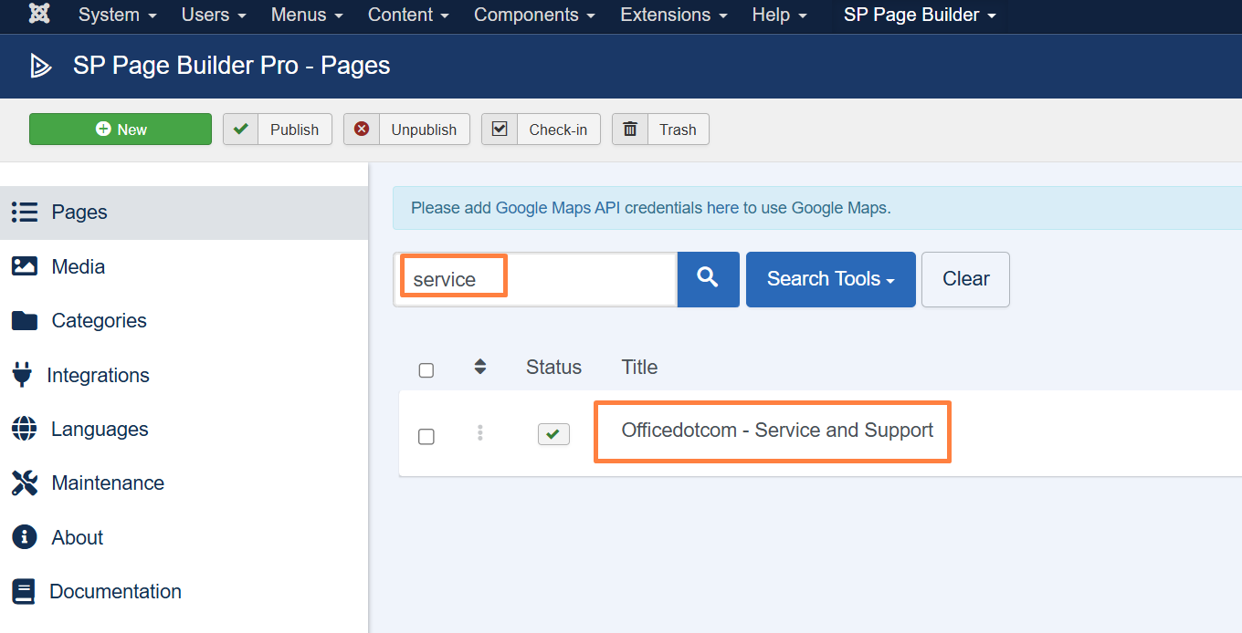This screenshot has height=633, width=1242.
Task: Sort by the Status column header
Action: point(553,367)
